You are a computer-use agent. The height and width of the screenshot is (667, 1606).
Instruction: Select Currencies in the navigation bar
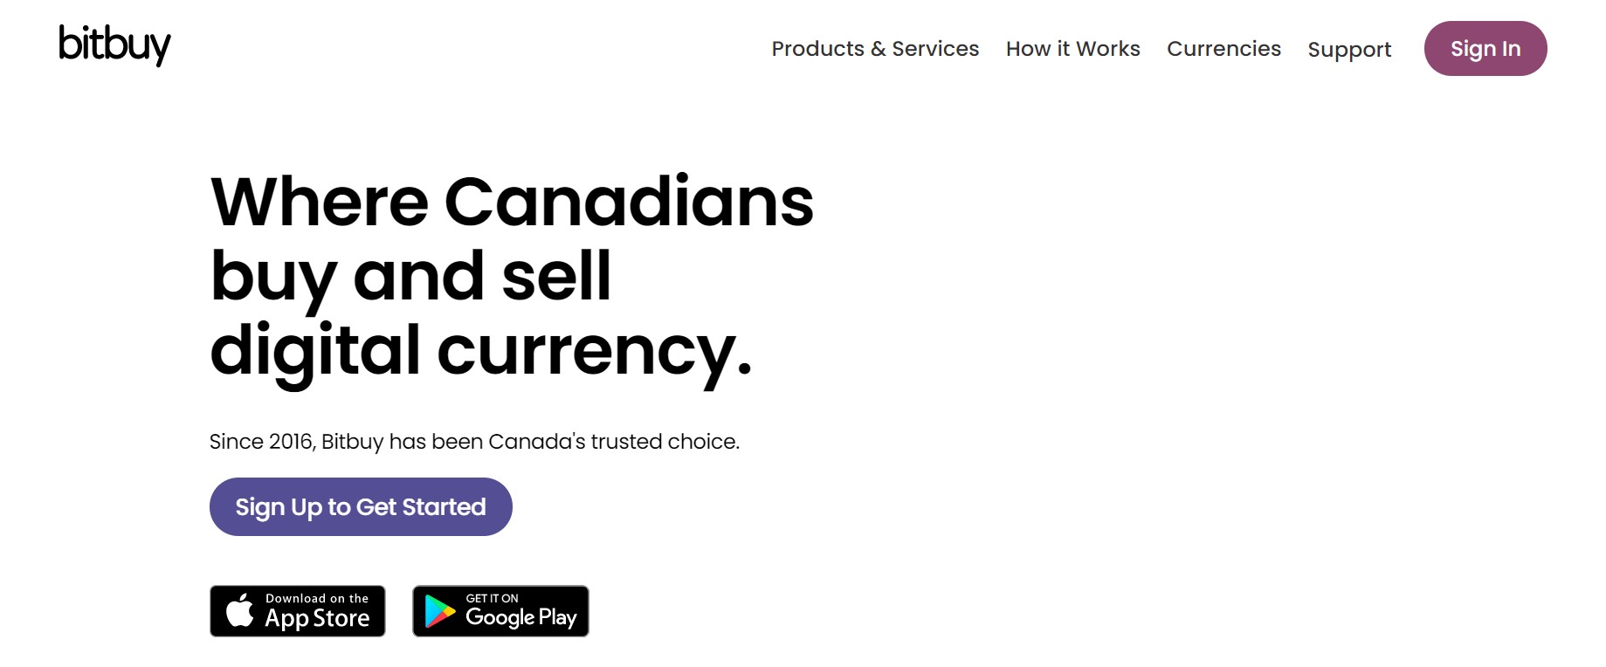pyautogui.click(x=1223, y=49)
